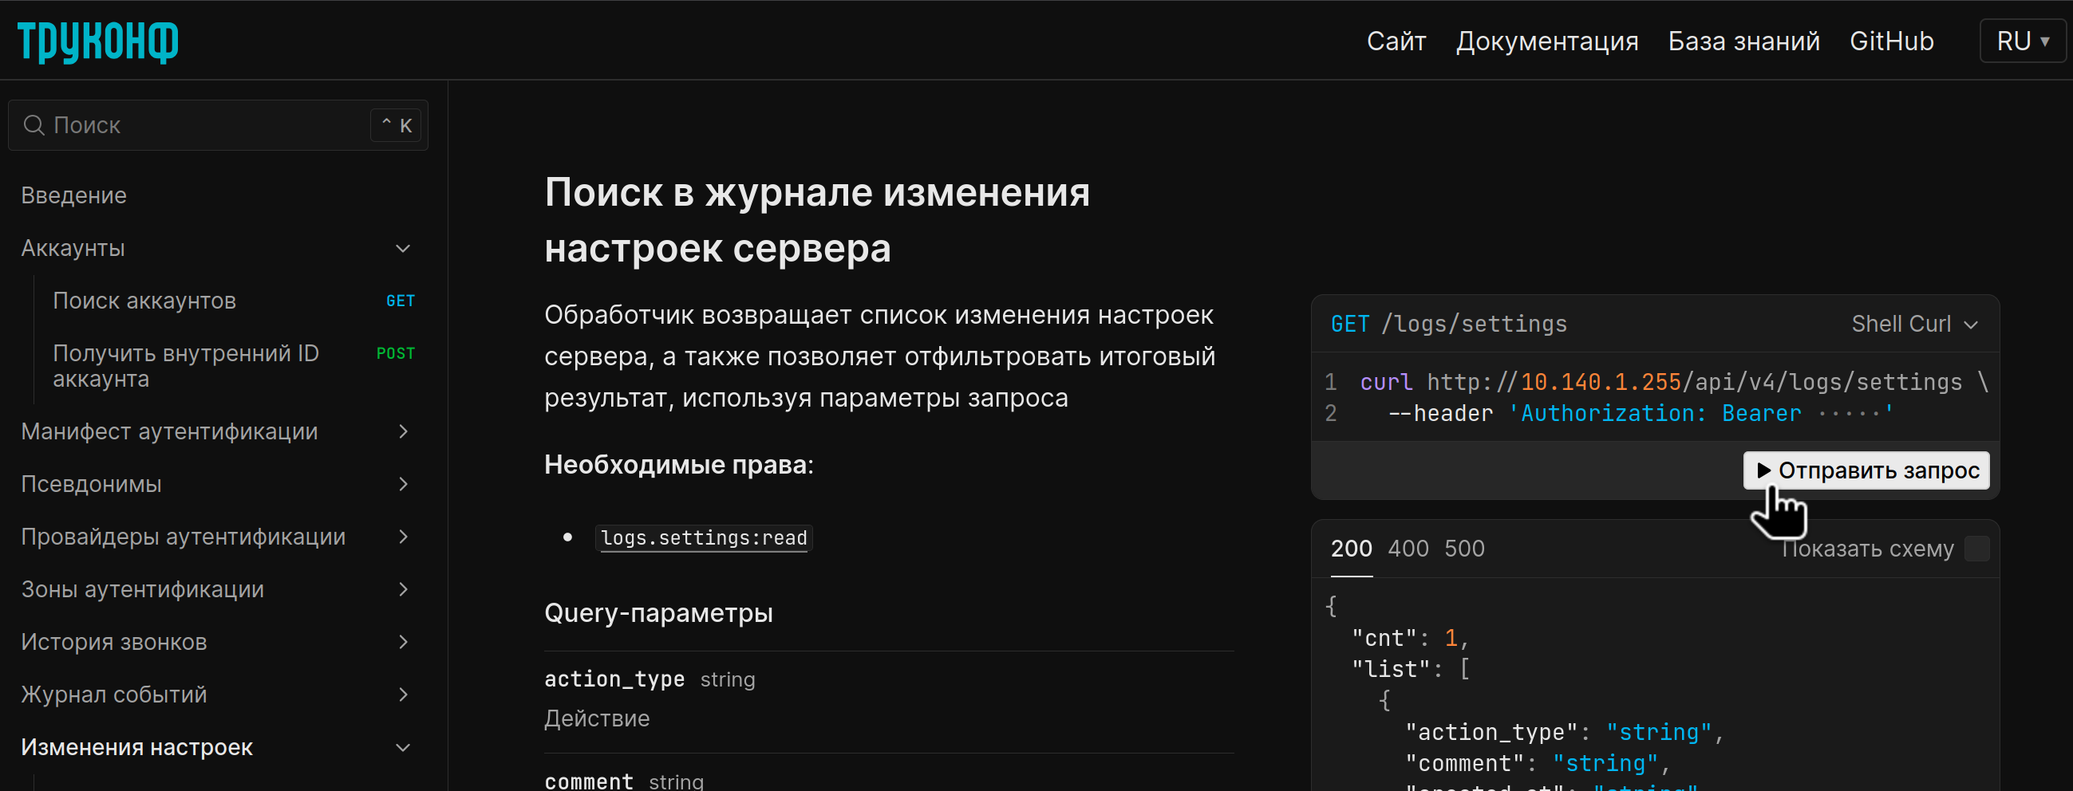
Task: Click the logs.settings:read permission tag
Action: 703,537
